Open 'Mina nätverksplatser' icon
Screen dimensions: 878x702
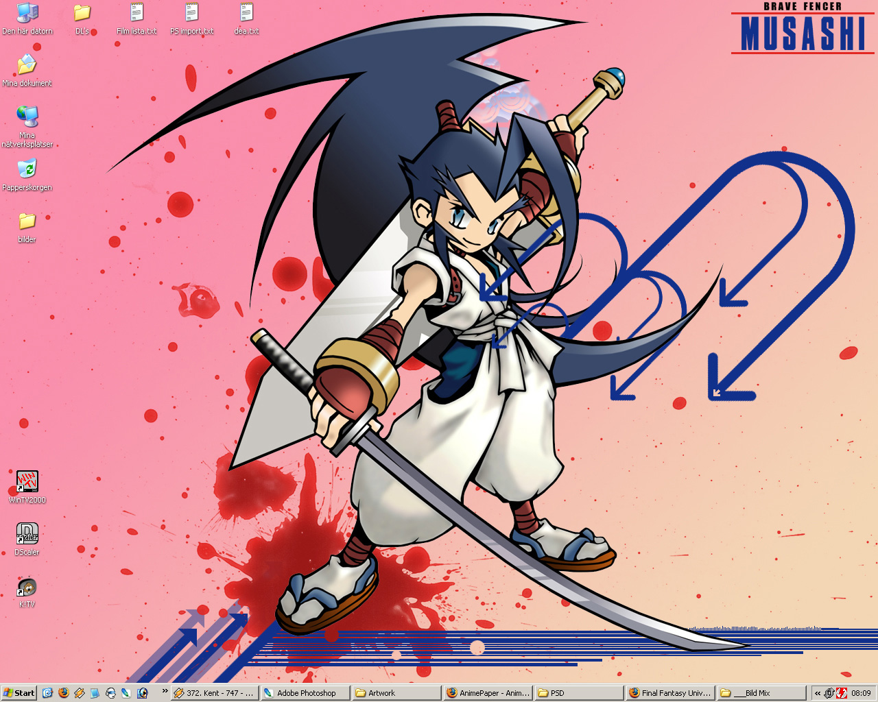pyautogui.click(x=27, y=127)
